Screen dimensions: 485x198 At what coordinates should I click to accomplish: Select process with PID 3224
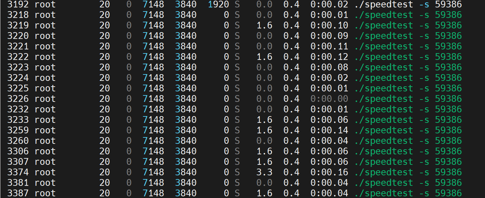[x=18, y=78]
